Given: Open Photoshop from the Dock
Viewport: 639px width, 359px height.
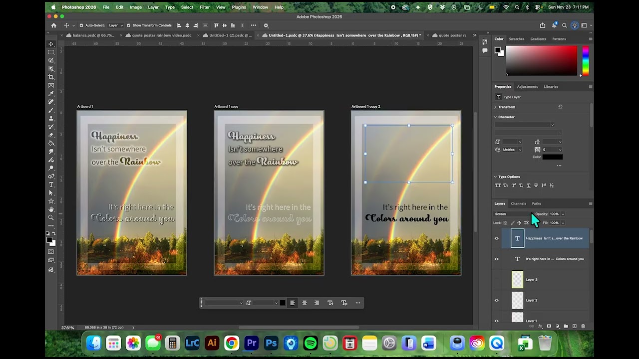Looking at the screenshot, I should click(x=271, y=343).
